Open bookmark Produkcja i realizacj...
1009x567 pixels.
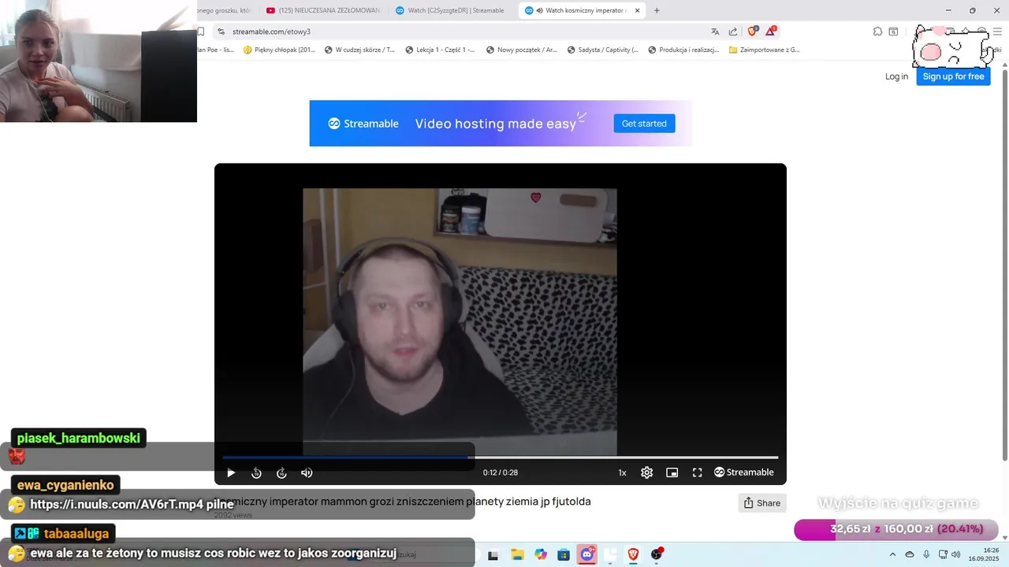[683, 50]
